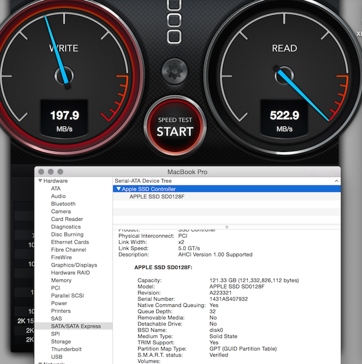Select Ethernet Cards in sidebar

click(x=70, y=242)
